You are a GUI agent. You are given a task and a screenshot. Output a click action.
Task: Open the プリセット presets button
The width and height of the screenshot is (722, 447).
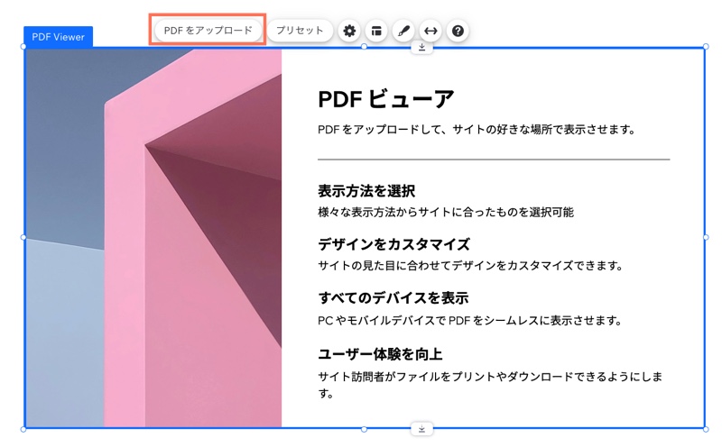point(300,31)
